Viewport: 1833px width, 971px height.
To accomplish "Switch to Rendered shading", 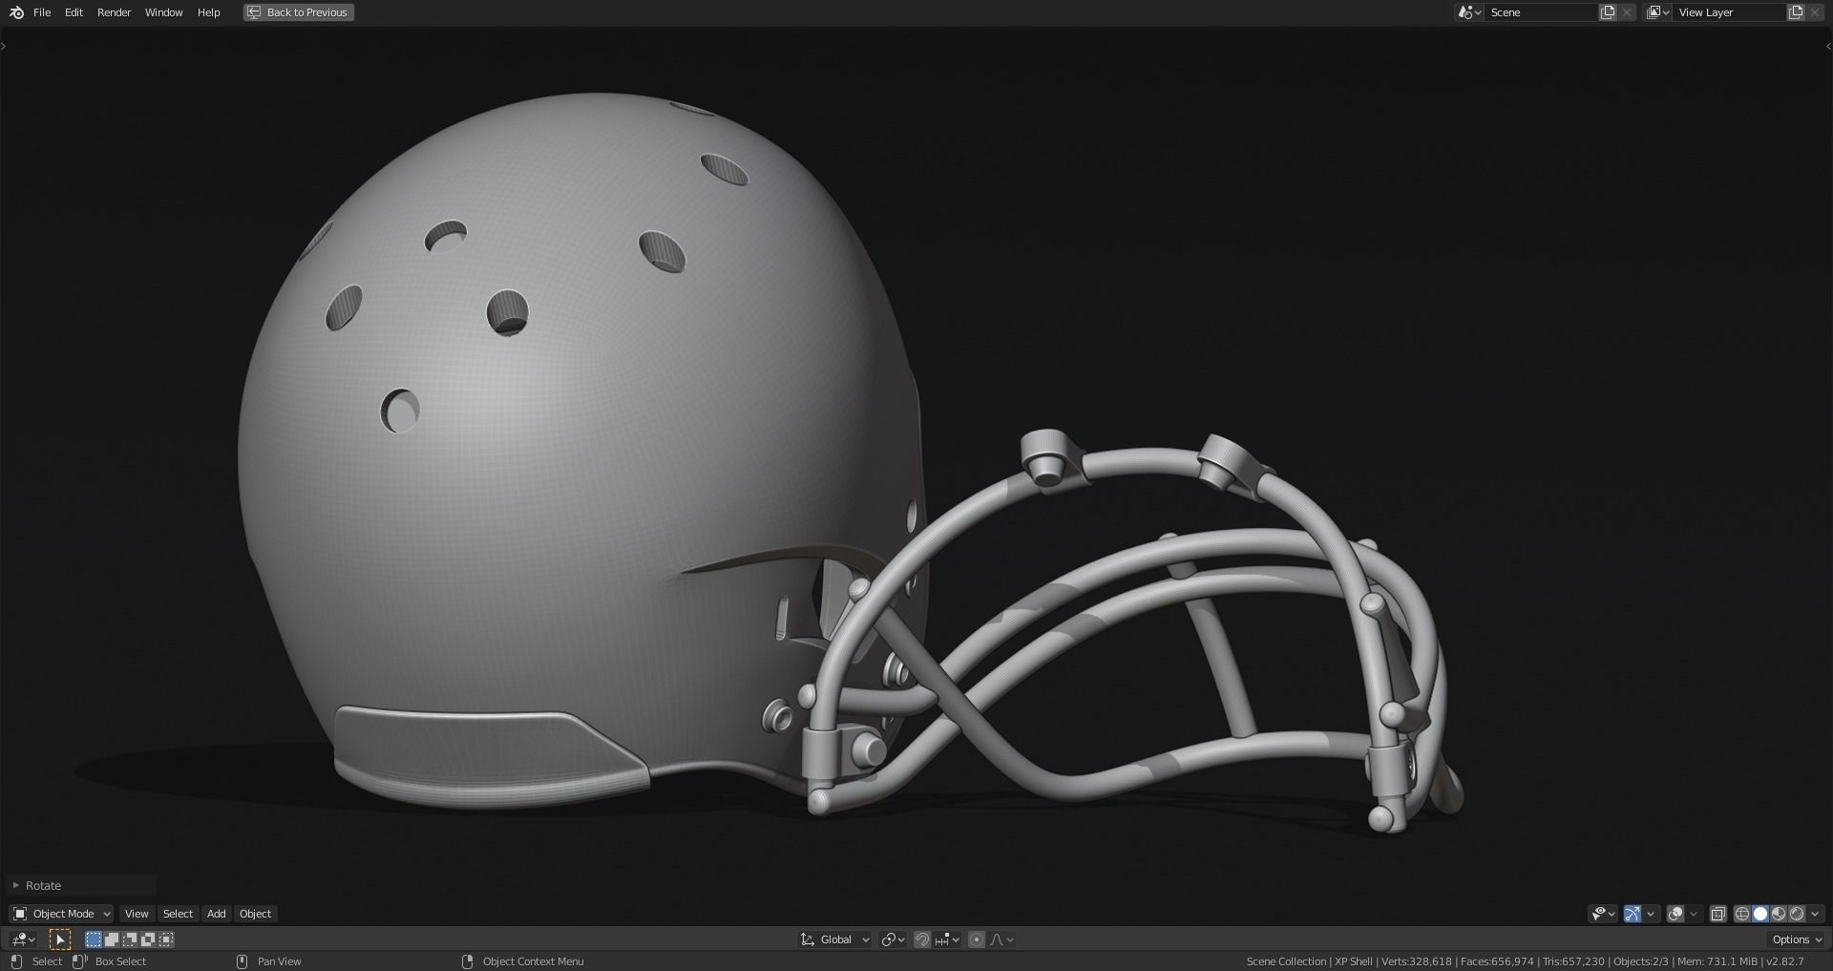I will pyautogui.click(x=1797, y=914).
